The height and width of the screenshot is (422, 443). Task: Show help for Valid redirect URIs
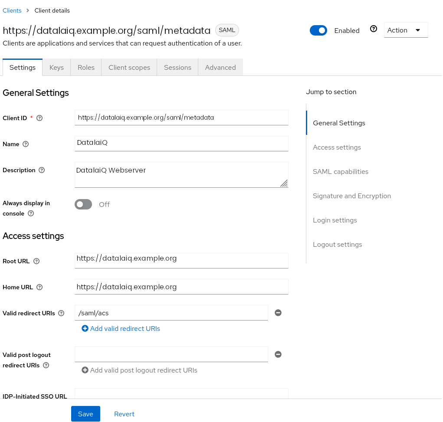point(61,313)
